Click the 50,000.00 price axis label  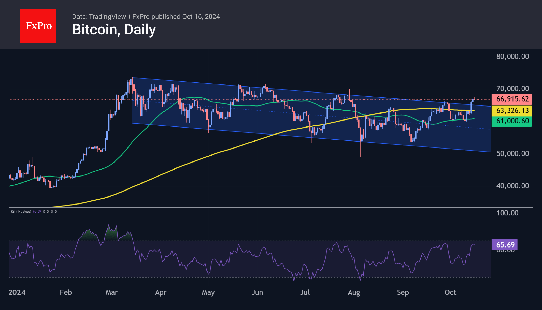point(512,153)
